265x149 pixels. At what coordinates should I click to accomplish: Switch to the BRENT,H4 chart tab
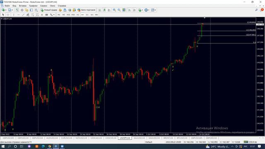pos(168,138)
